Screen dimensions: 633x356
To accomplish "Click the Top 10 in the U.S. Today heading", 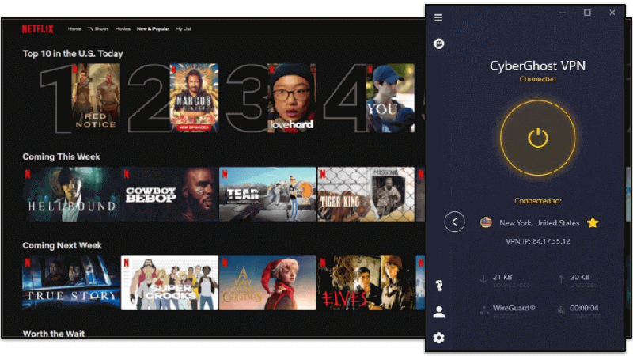I will 73,54.
